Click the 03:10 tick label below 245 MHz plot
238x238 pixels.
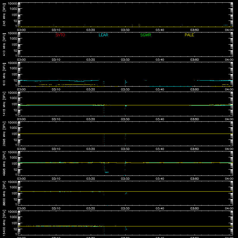(56, 30)
